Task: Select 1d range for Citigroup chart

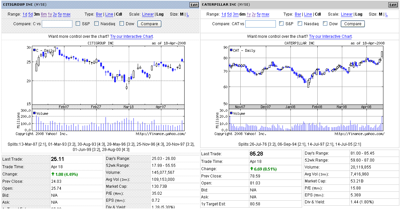Action: 25,14
